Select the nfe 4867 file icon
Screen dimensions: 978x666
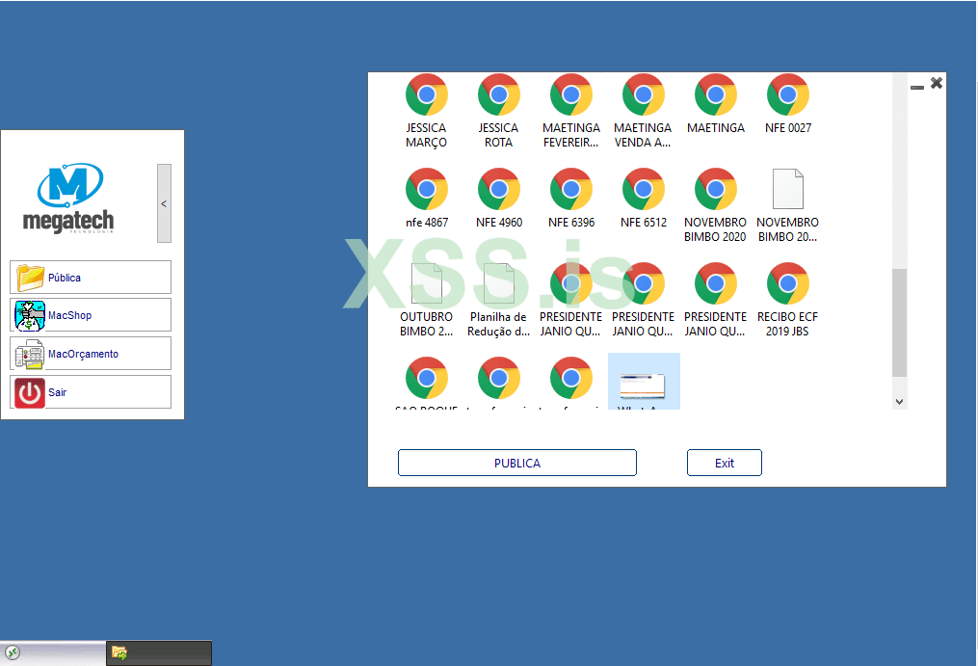427,189
